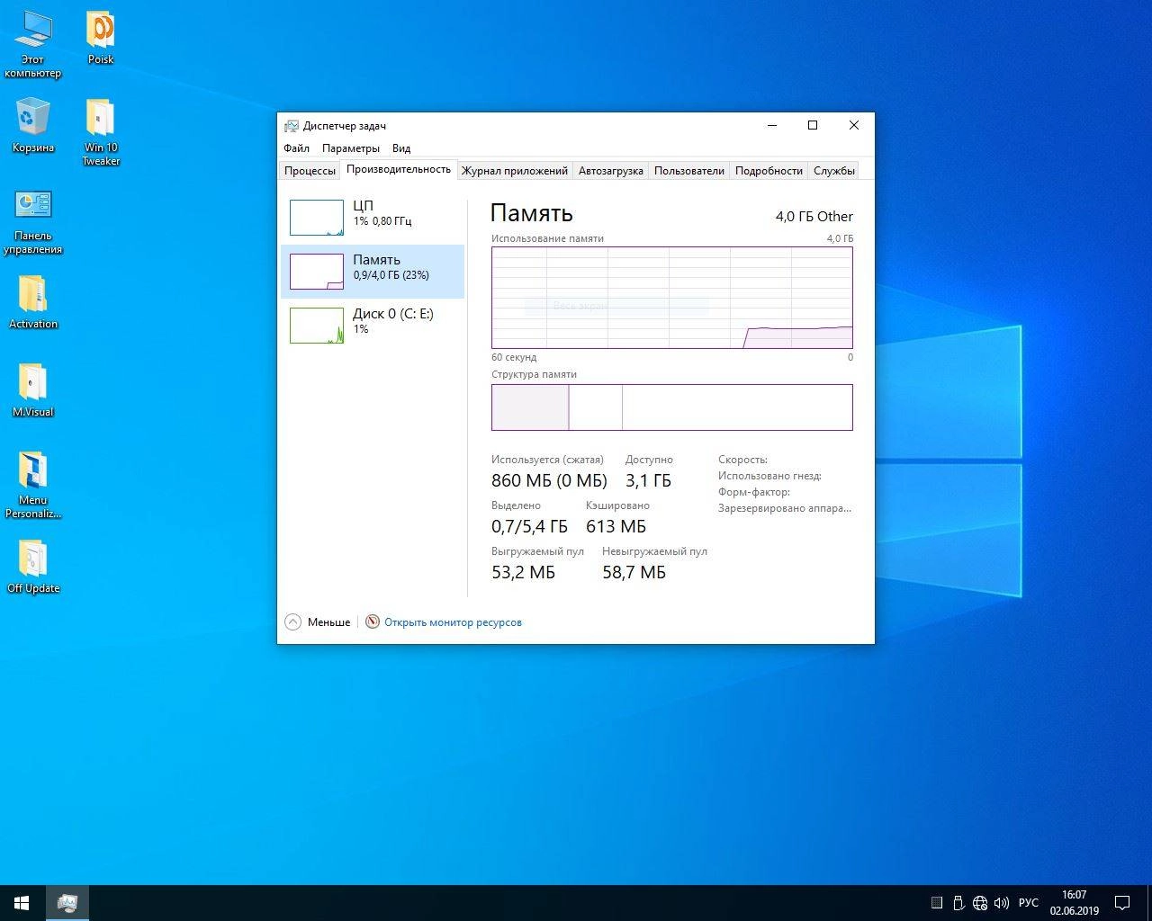Select the Off Update folder icon
1152x921 pixels.
coord(33,567)
